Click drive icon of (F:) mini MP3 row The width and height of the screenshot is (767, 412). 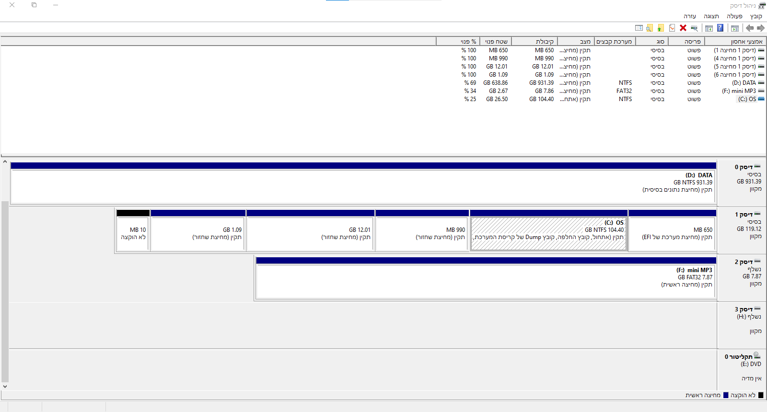tap(761, 91)
